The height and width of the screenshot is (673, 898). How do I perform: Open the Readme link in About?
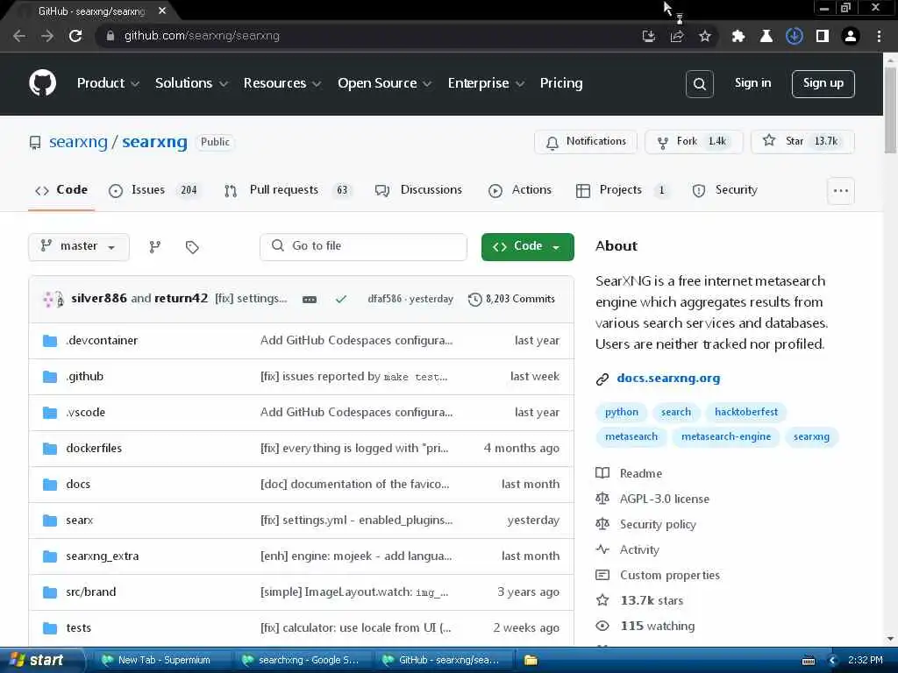tap(641, 474)
